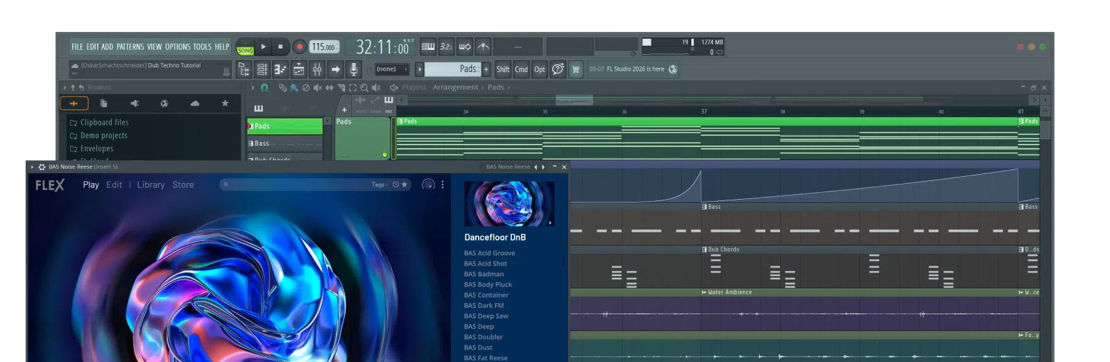This screenshot has height=362, width=1110.
Task: Open the FILE menu
Action: pos(77,47)
